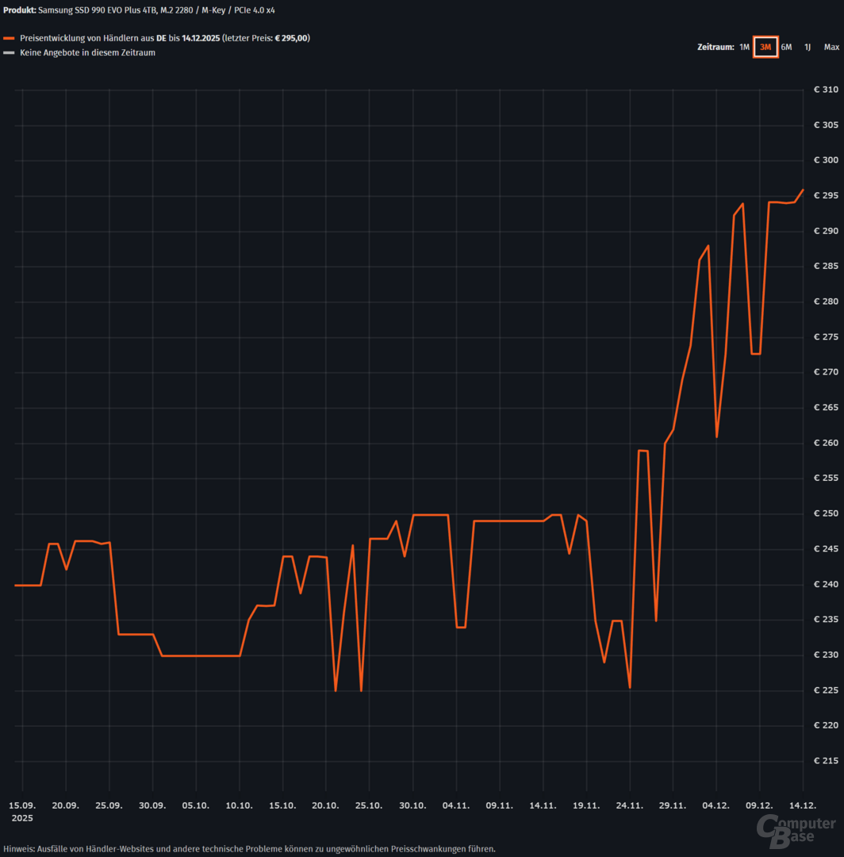Screen dimensions: 844x857
Task: Switch chart to 1J period
Action: point(808,48)
